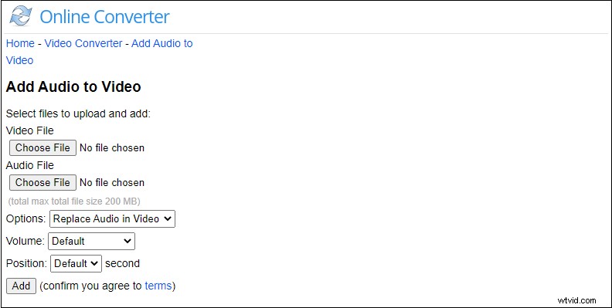Click the Add Audio to Video breadcrumb link
The image size is (612, 308).
pos(99,52)
